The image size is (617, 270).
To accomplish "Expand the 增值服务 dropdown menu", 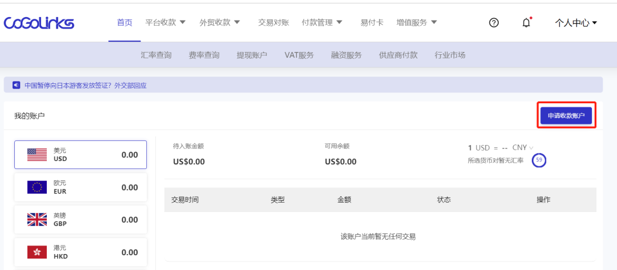I will pyautogui.click(x=416, y=22).
